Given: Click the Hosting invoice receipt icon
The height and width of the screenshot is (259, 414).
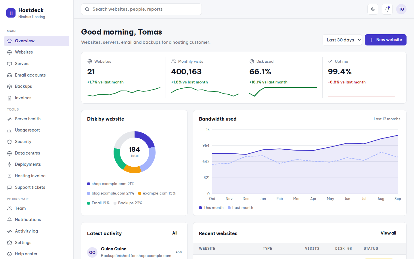Looking at the screenshot, I should tap(9, 176).
